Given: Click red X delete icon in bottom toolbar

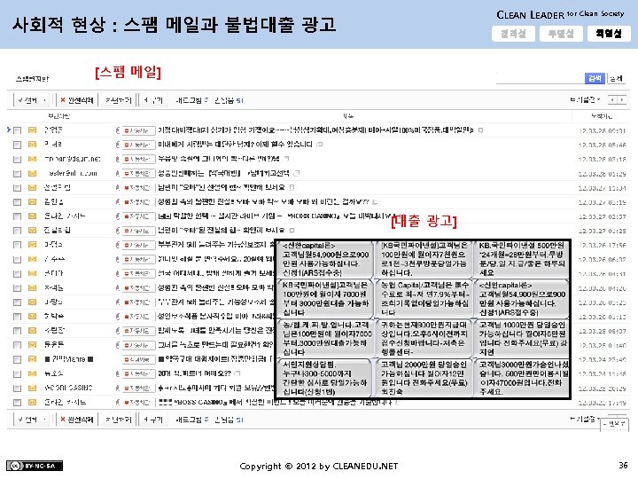Looking at the screenshot, I should click(x=63, y=419).
